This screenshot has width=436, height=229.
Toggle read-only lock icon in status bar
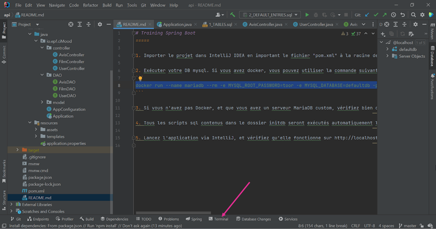click(422, 226)
